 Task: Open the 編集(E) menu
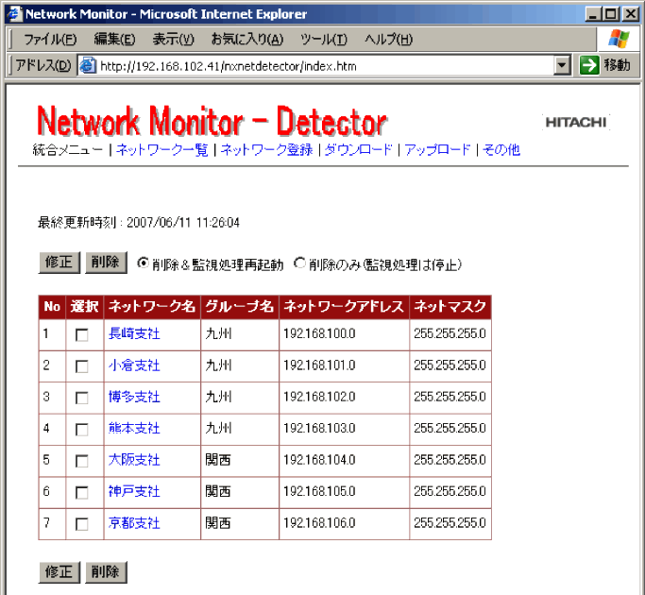(114, 40)
